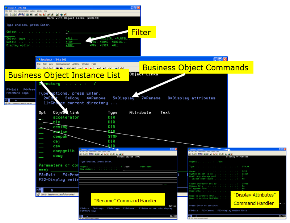Click globe Support icon in WRKLNK window toolbar

click(x=62, y=15)
